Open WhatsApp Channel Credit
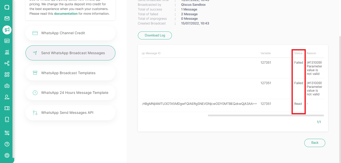This screenshot has width=341, height=163. point(70,33)
